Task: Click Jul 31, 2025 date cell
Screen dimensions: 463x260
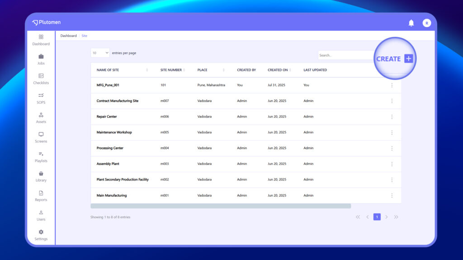Action: point(276,85)
